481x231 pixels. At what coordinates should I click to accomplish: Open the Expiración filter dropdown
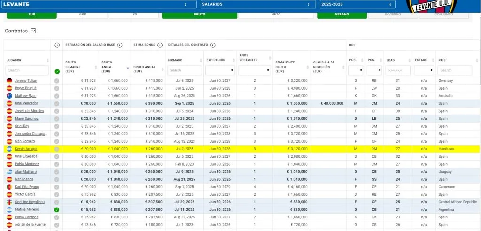coord(220,70)
